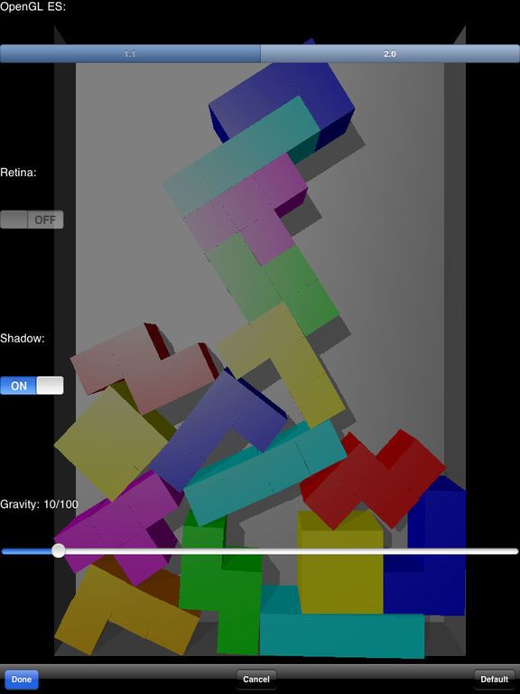
Task: Toggle the Retina switch showing OFF
Action: pyautogui.click(x=32, y=220)
